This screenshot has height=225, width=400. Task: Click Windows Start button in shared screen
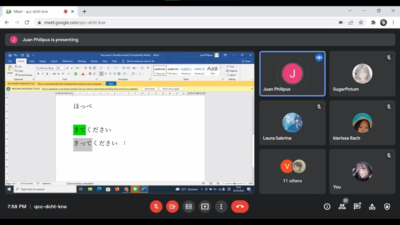9,189
